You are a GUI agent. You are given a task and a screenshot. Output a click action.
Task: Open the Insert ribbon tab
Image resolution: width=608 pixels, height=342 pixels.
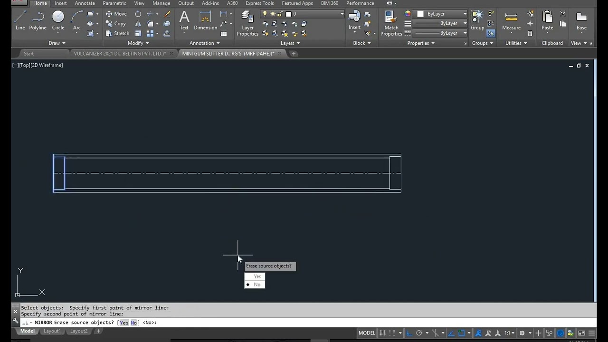(61, 3)
